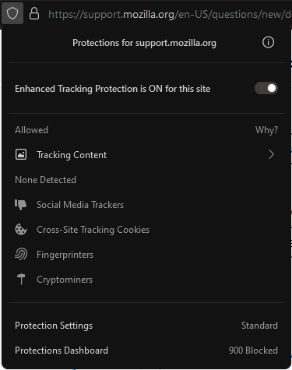Click the Cross-Site Tracking Cookies cookie icon
Screen dimensions: 292x370
coord(21,230)
